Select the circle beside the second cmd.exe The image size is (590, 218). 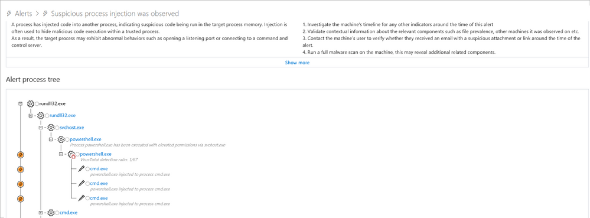(87, 184)
